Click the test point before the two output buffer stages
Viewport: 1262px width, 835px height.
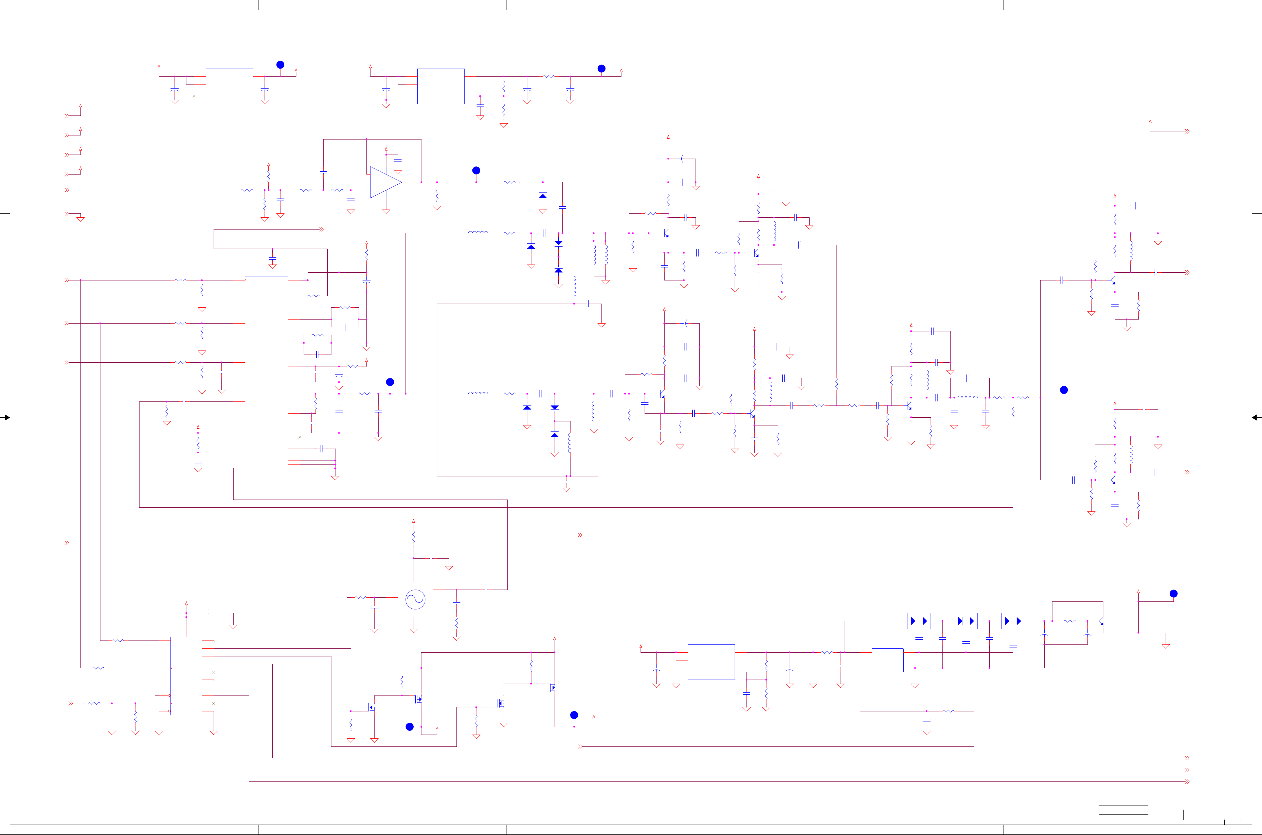coord(1064,390)
